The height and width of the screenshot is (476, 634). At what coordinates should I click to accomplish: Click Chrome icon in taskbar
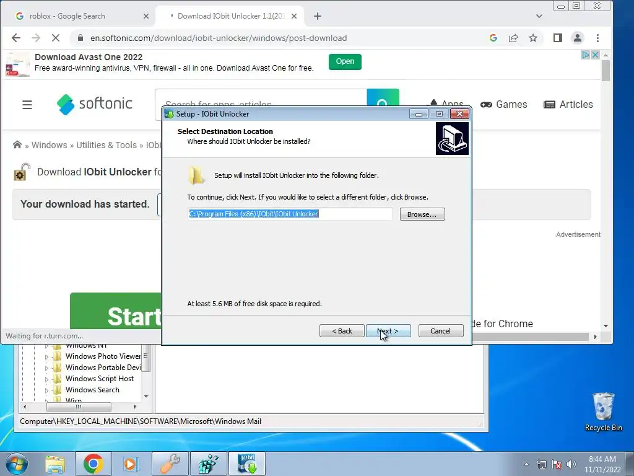tap(93, 464)
